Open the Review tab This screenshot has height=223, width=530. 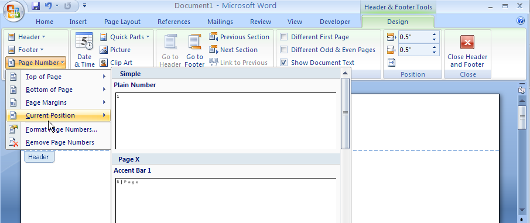pyautogui.click(x=261, y=22)
